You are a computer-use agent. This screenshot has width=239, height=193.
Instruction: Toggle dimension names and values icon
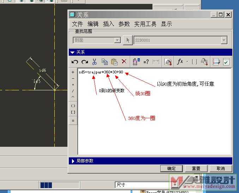[136, 62]
